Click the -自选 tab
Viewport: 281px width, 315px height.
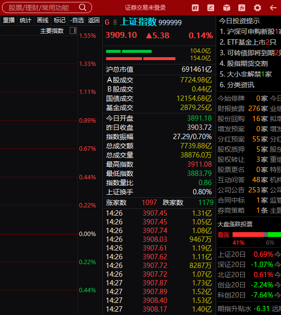(x=77, y=20)
